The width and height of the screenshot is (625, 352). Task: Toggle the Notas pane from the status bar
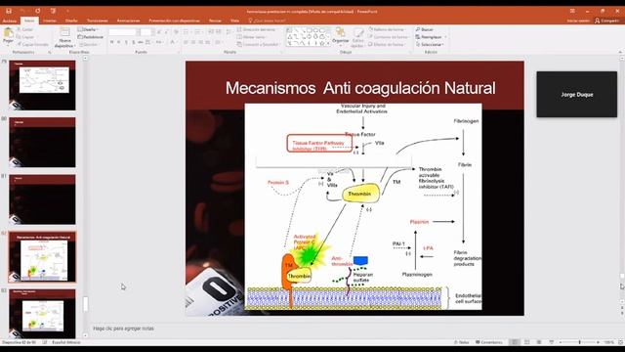461,342
